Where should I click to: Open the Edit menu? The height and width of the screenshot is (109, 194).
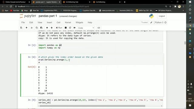(x=31, y=22)
